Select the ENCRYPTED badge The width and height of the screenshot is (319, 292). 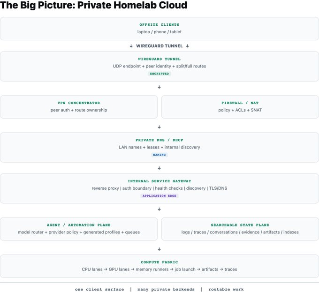pyautogui.click(x=159, y=74)
